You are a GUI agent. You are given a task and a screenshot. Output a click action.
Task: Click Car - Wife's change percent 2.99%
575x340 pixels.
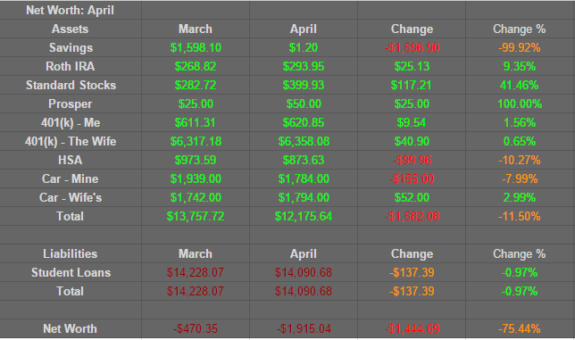(x=520, y=197)
